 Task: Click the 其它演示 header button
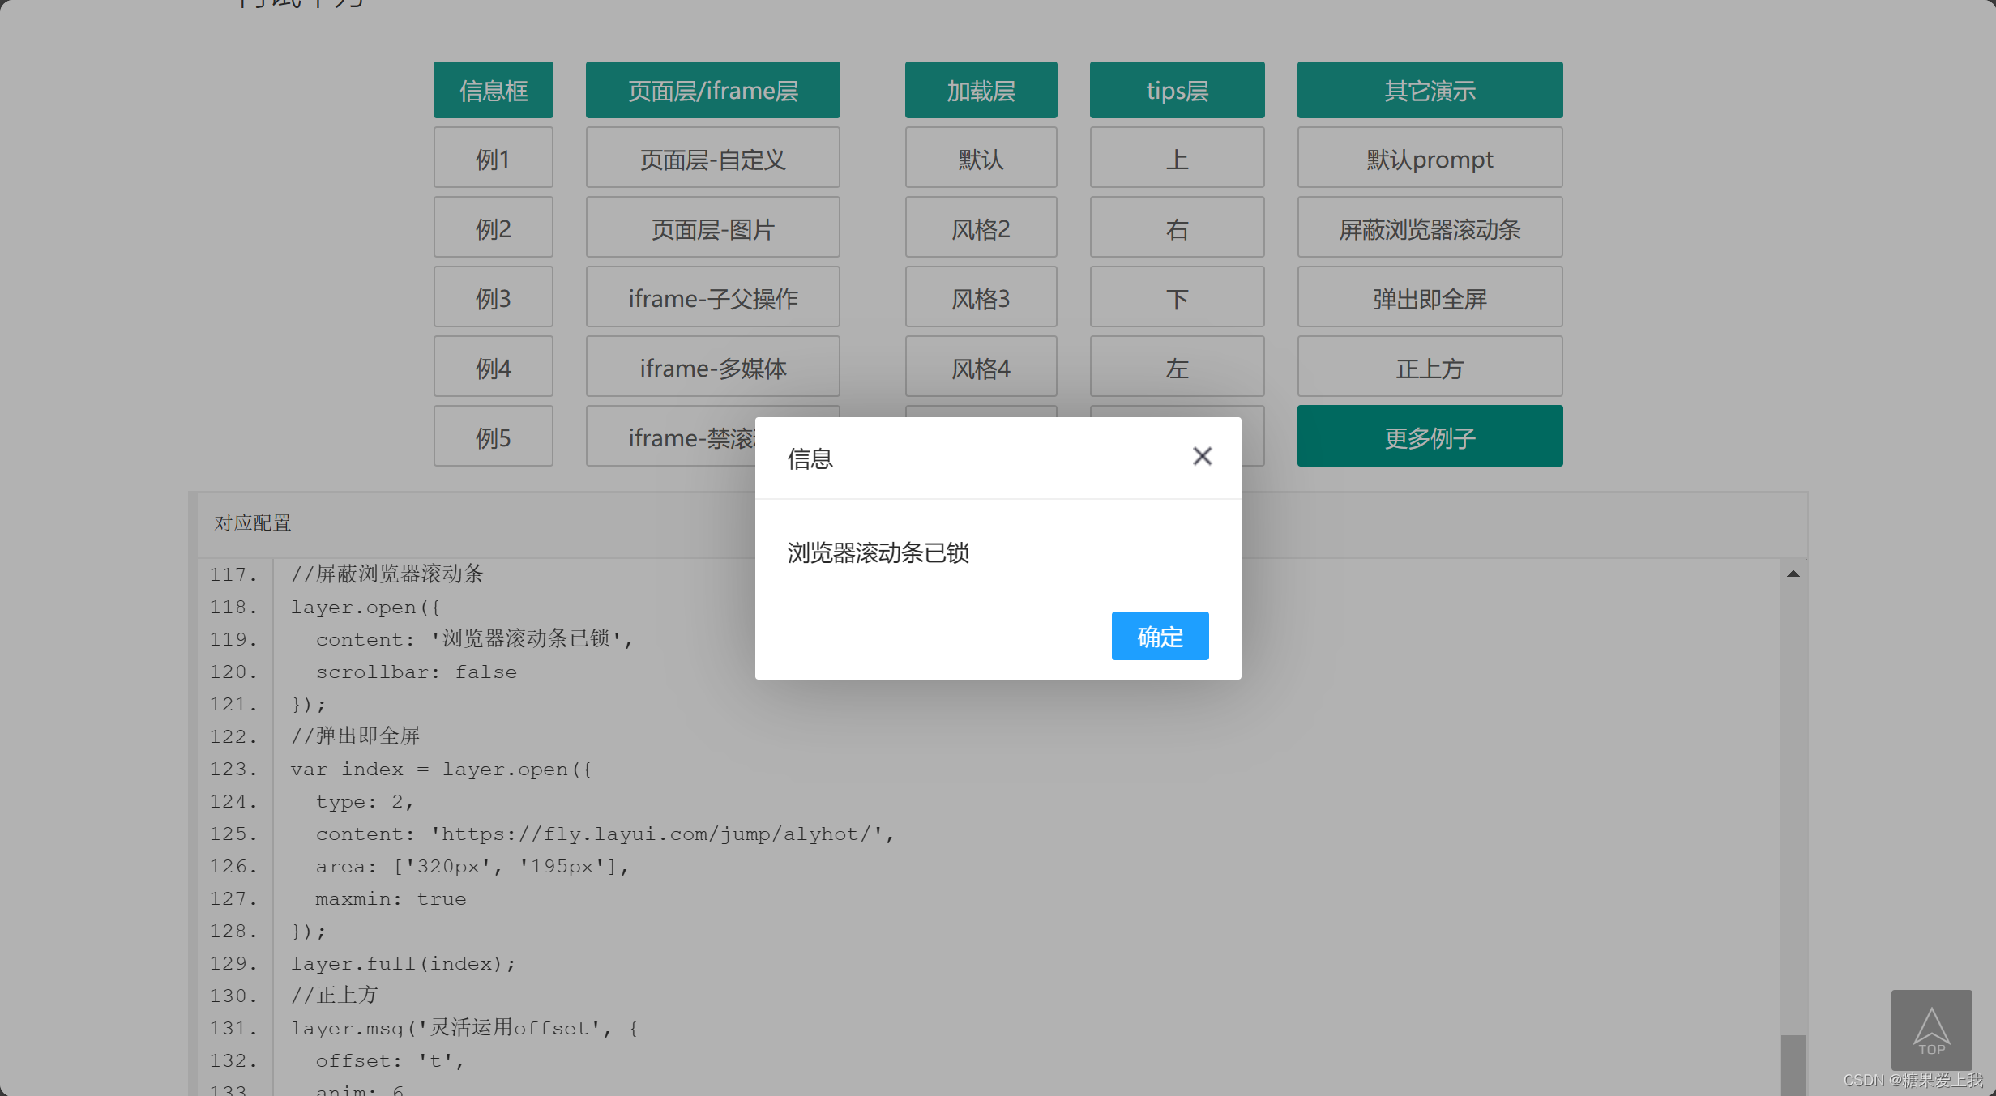click(1429, 90)
